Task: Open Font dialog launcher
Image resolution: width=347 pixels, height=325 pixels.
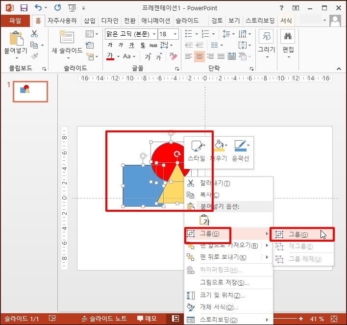Action: point(177,69)
